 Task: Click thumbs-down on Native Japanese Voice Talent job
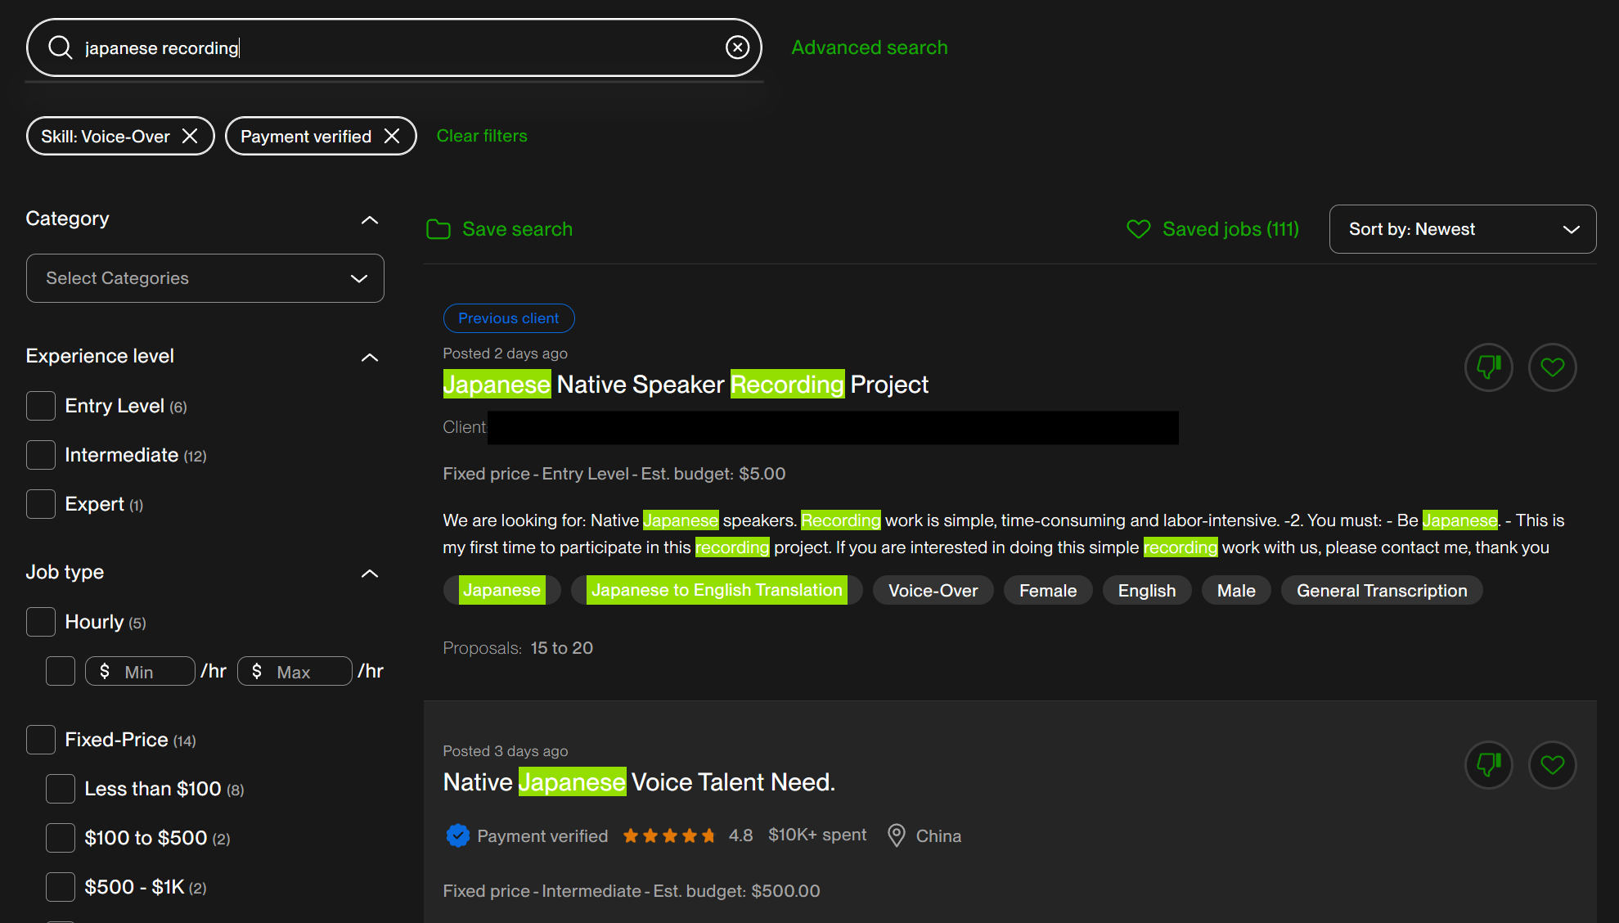pos(1488,765)
